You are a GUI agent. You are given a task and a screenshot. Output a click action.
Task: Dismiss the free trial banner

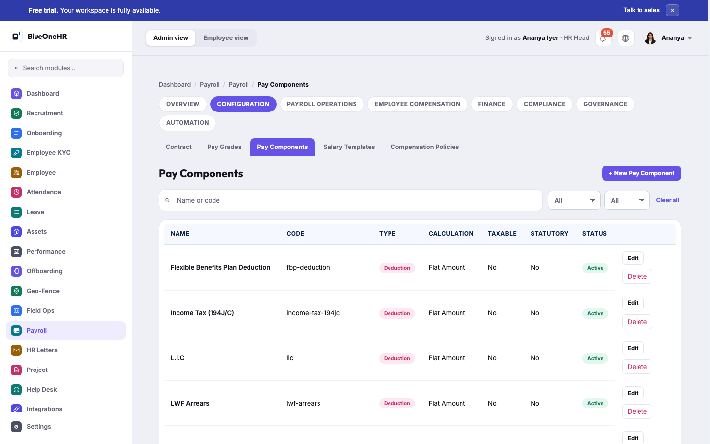coord(673,10)
